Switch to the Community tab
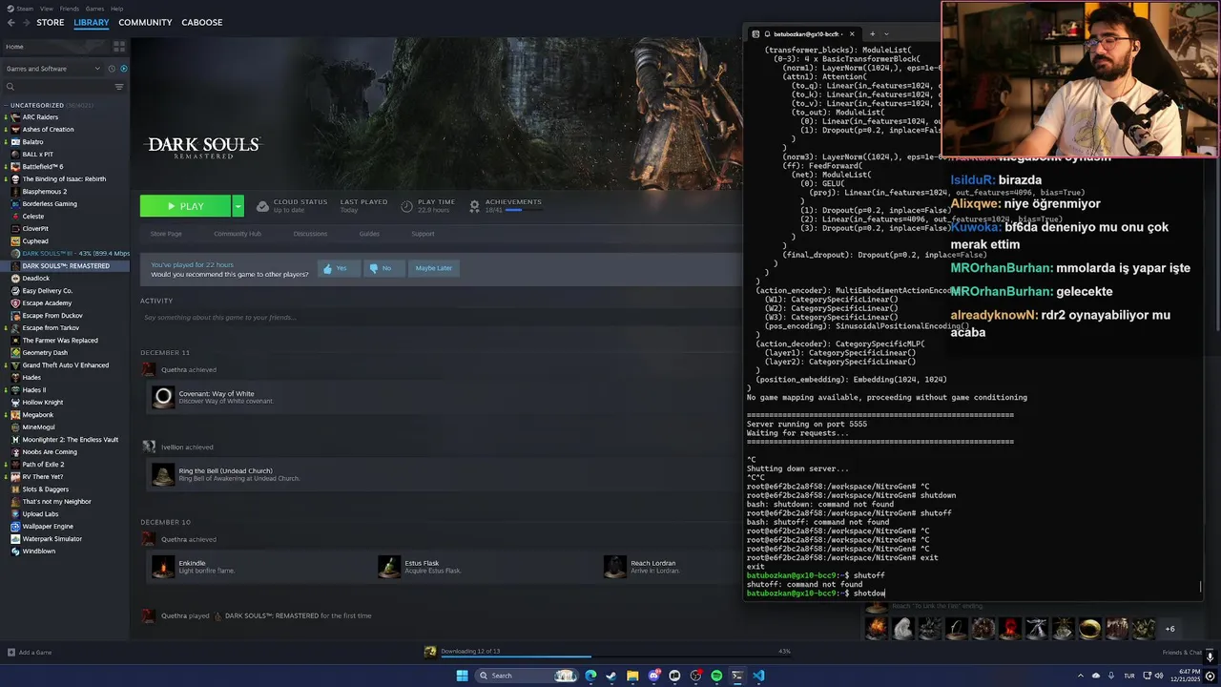The image size is (1221, 687). [x=145, y=22]
